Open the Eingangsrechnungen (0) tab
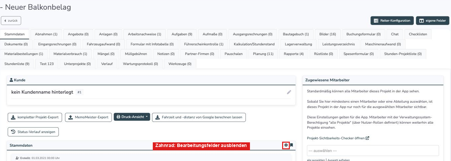 pyautogui.click(x=57, y=44)
